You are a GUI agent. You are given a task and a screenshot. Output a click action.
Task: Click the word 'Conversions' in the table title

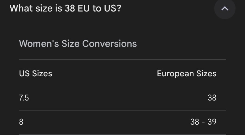109,44
